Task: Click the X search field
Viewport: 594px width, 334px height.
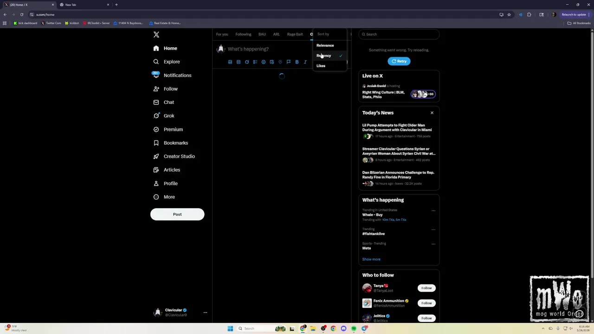Action: point(399,34)
